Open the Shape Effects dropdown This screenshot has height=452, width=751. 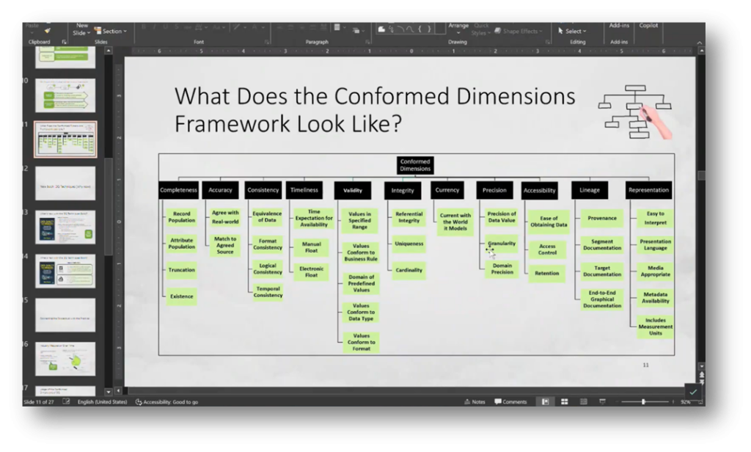point(519,31)
